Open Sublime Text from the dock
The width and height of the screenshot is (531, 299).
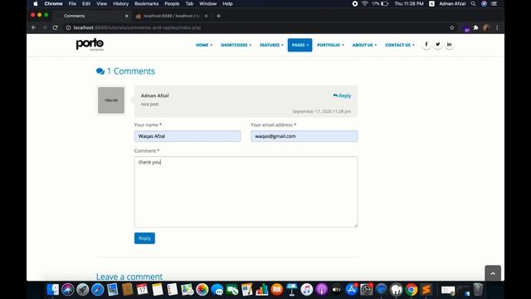pyautogui.click(x=426, y=290)
